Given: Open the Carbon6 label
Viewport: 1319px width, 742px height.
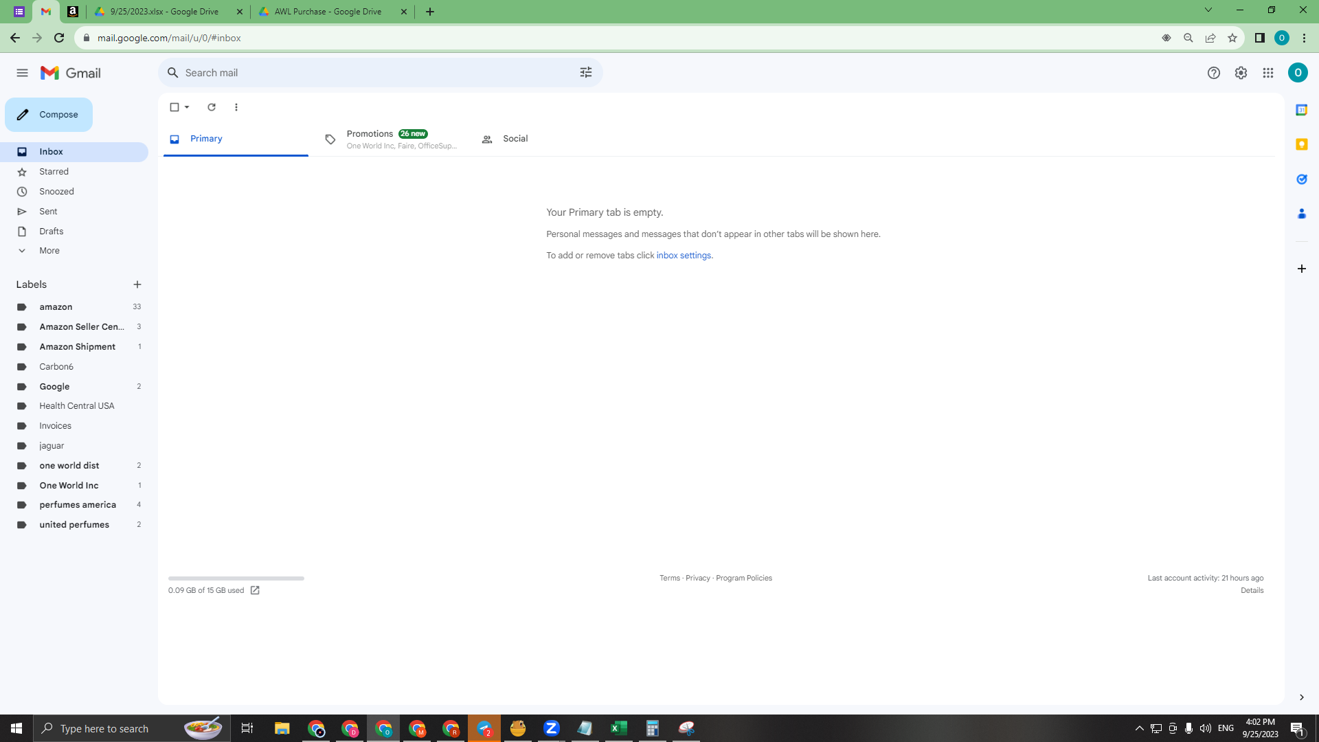Looking at the screenshot, I should [74, 367].
